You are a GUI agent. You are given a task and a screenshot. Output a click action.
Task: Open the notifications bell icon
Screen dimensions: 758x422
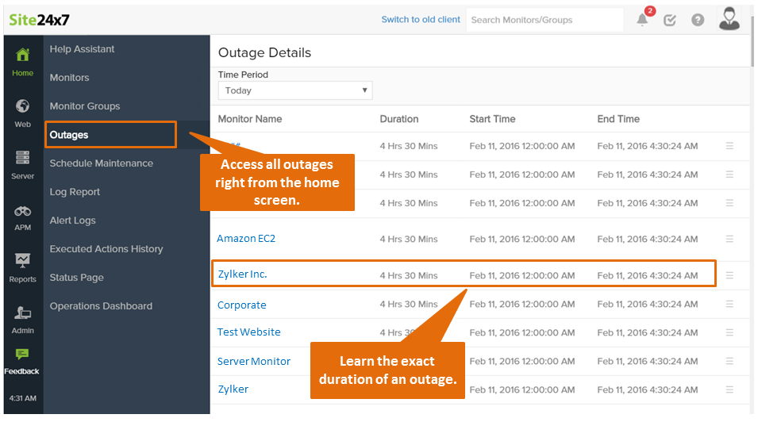(642, 20)
